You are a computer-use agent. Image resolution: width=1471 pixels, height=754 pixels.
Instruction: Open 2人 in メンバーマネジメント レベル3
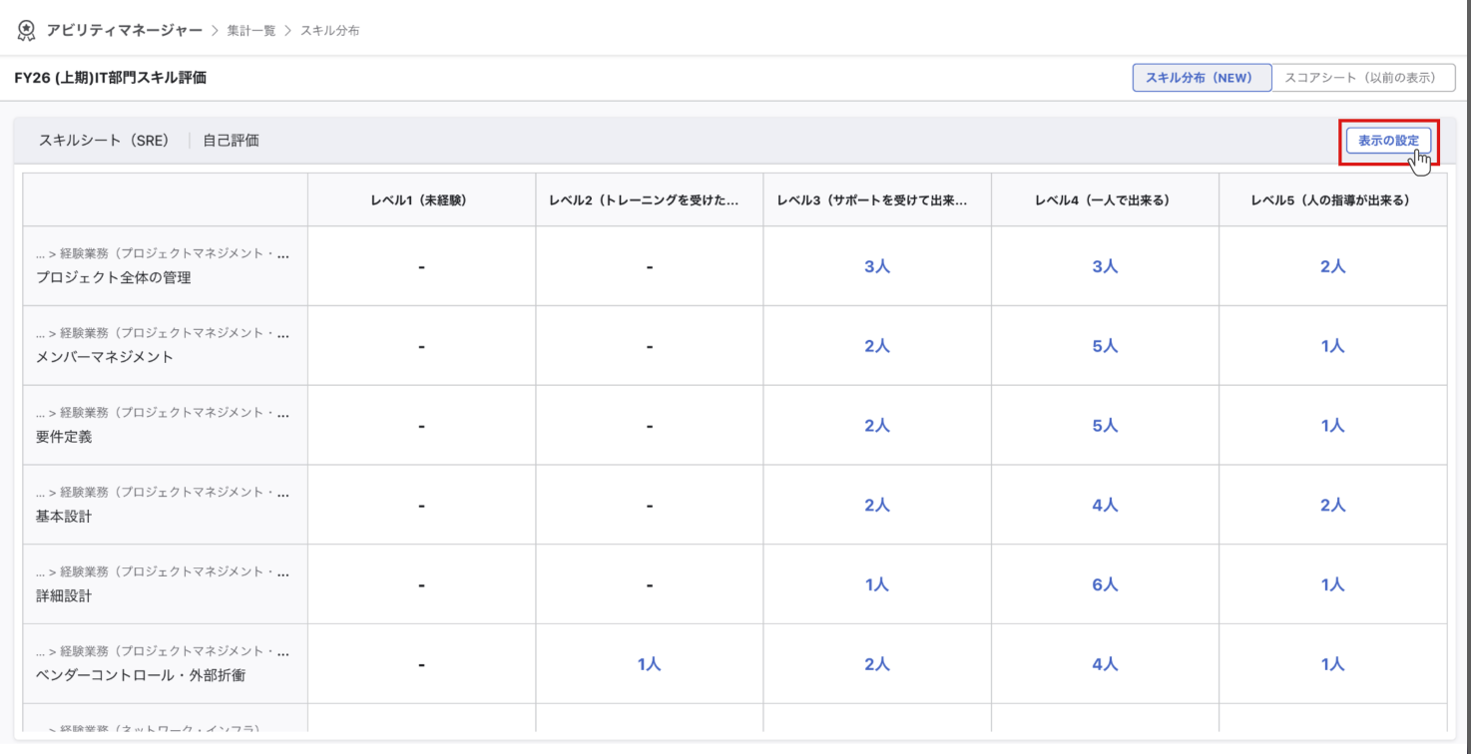coord(877,346)
